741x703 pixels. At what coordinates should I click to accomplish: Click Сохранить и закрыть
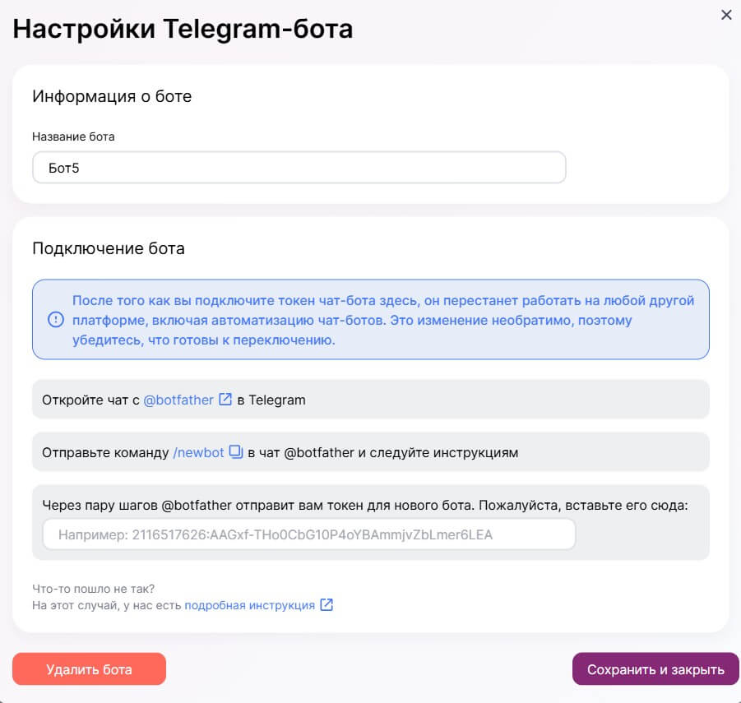pos(655,668)
